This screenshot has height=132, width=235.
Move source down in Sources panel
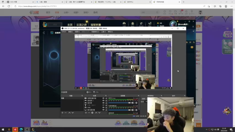pyautogui.click(x=99, y=113)
